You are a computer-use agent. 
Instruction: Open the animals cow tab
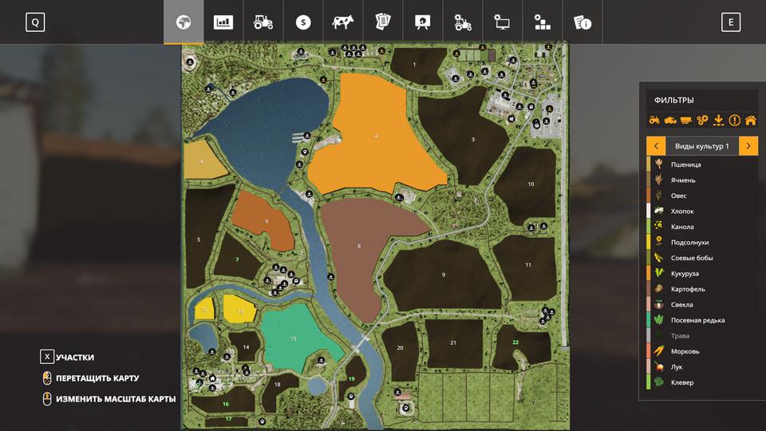pyautogui.click(x=343, y=22)
